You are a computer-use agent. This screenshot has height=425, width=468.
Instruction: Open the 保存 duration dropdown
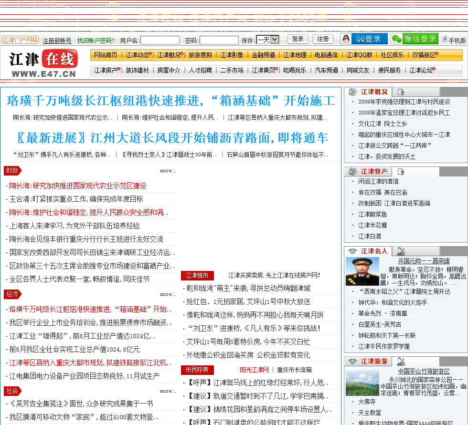pos(268,39)
